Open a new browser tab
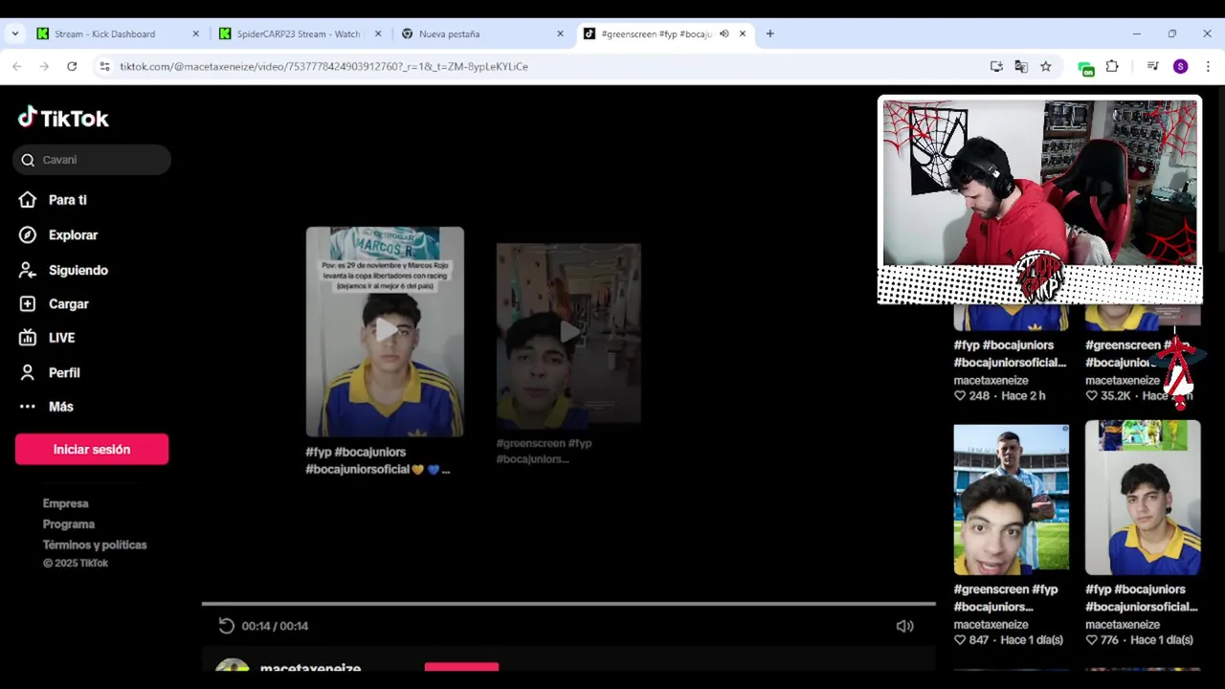This screenshot has height=689, width=1225. coord(769,33)
